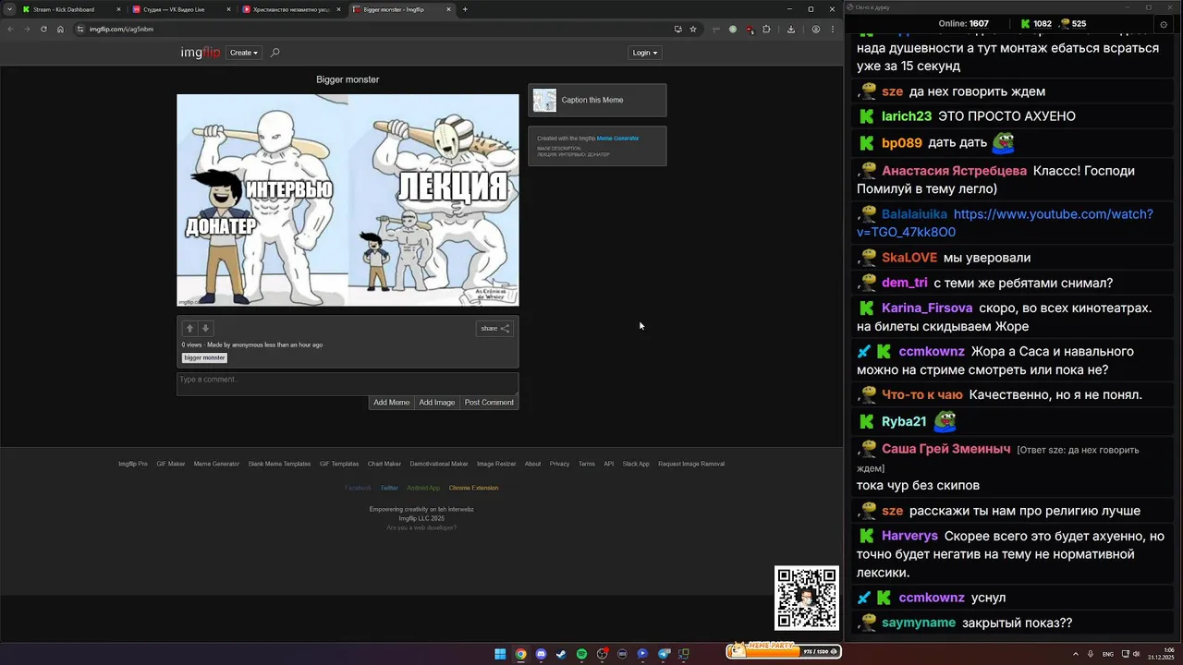The width and height of the screenshot is (1183, 665).
Task: Click the Add Image button
Action: [437, 403]
